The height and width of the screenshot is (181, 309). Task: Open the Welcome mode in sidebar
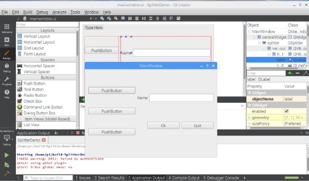[x=7, y=28]
